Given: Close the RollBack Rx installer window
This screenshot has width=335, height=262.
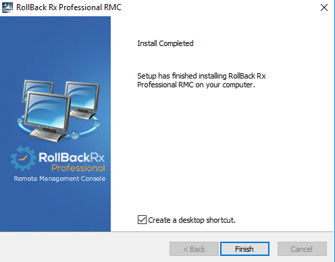Looking at the screenshot, I should (324, 7).
